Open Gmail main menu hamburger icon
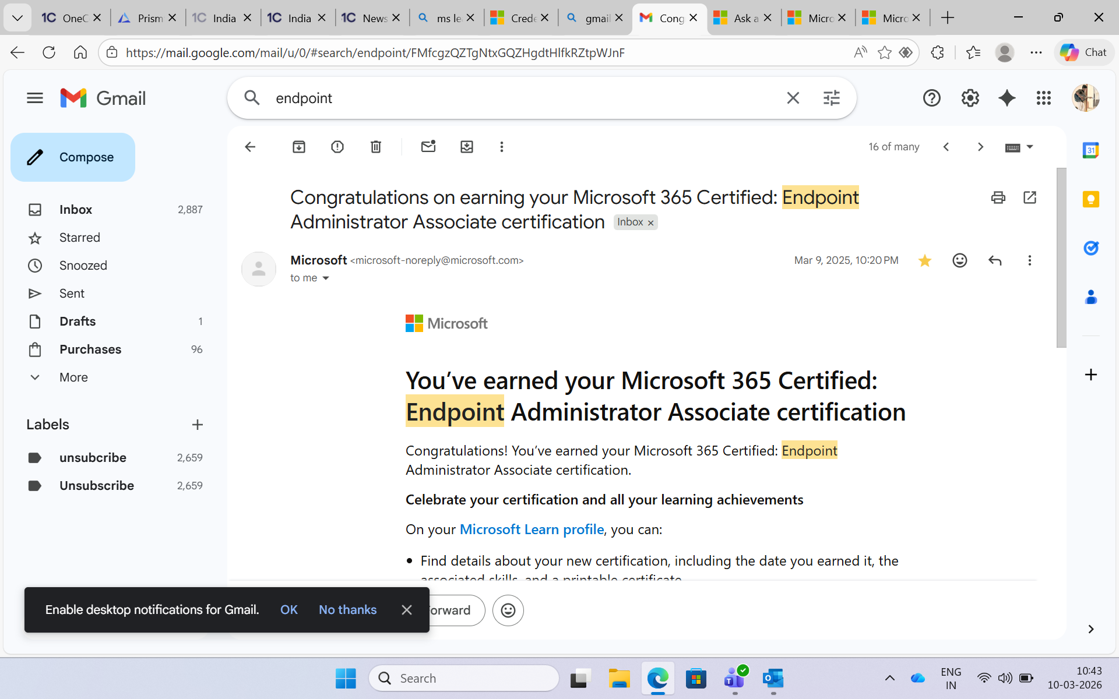Viewport: 1119px width, 699px height. coord(35,98)
